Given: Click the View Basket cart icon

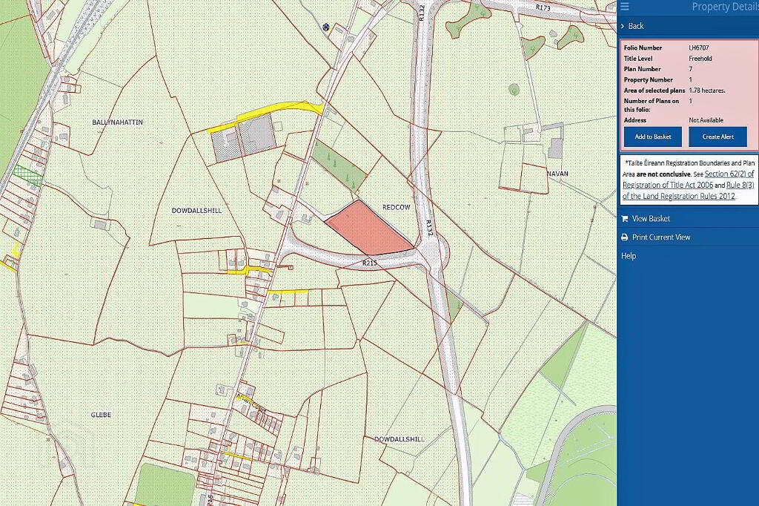Looking at the screenshot, I should 624,219.
